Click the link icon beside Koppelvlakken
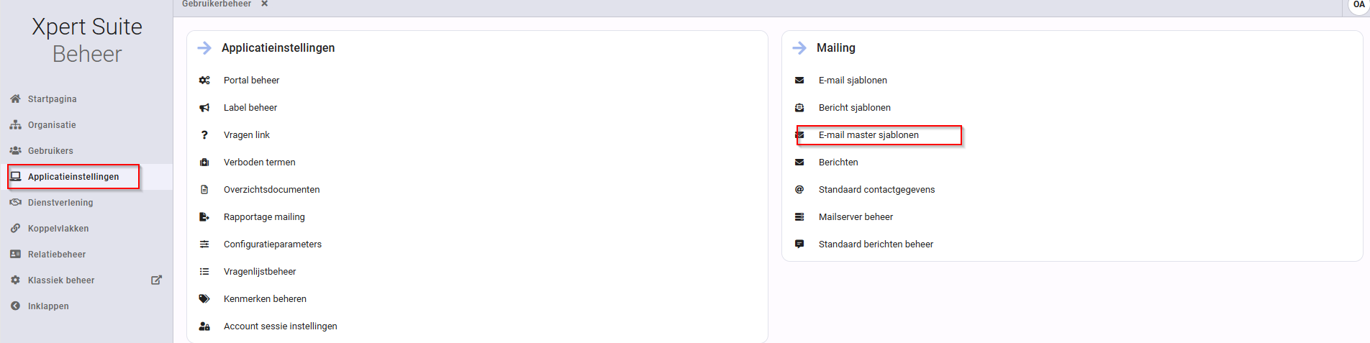Screen dimensions: 1370x343 click(x=15, y=228)
